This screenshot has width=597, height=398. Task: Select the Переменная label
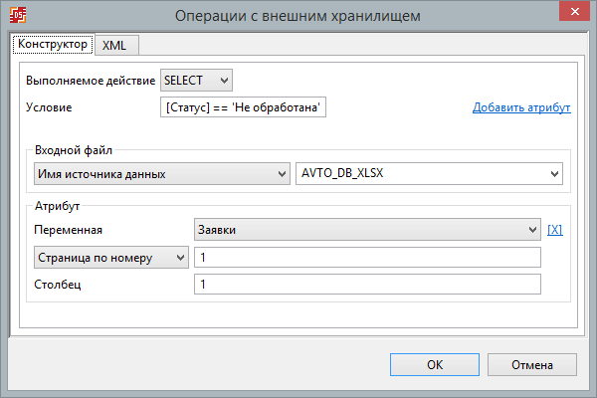[x=68, y=230]
